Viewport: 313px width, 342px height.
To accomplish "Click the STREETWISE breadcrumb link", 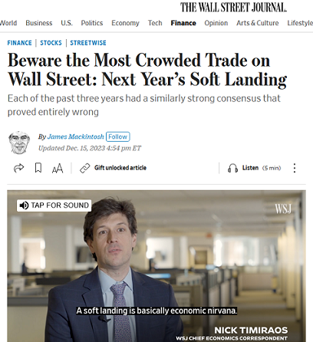I will pyautogui.click(x=88, y=43).
